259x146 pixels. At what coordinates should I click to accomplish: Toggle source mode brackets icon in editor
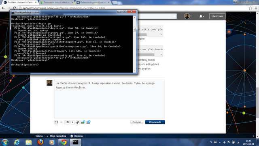click(56, 122)
